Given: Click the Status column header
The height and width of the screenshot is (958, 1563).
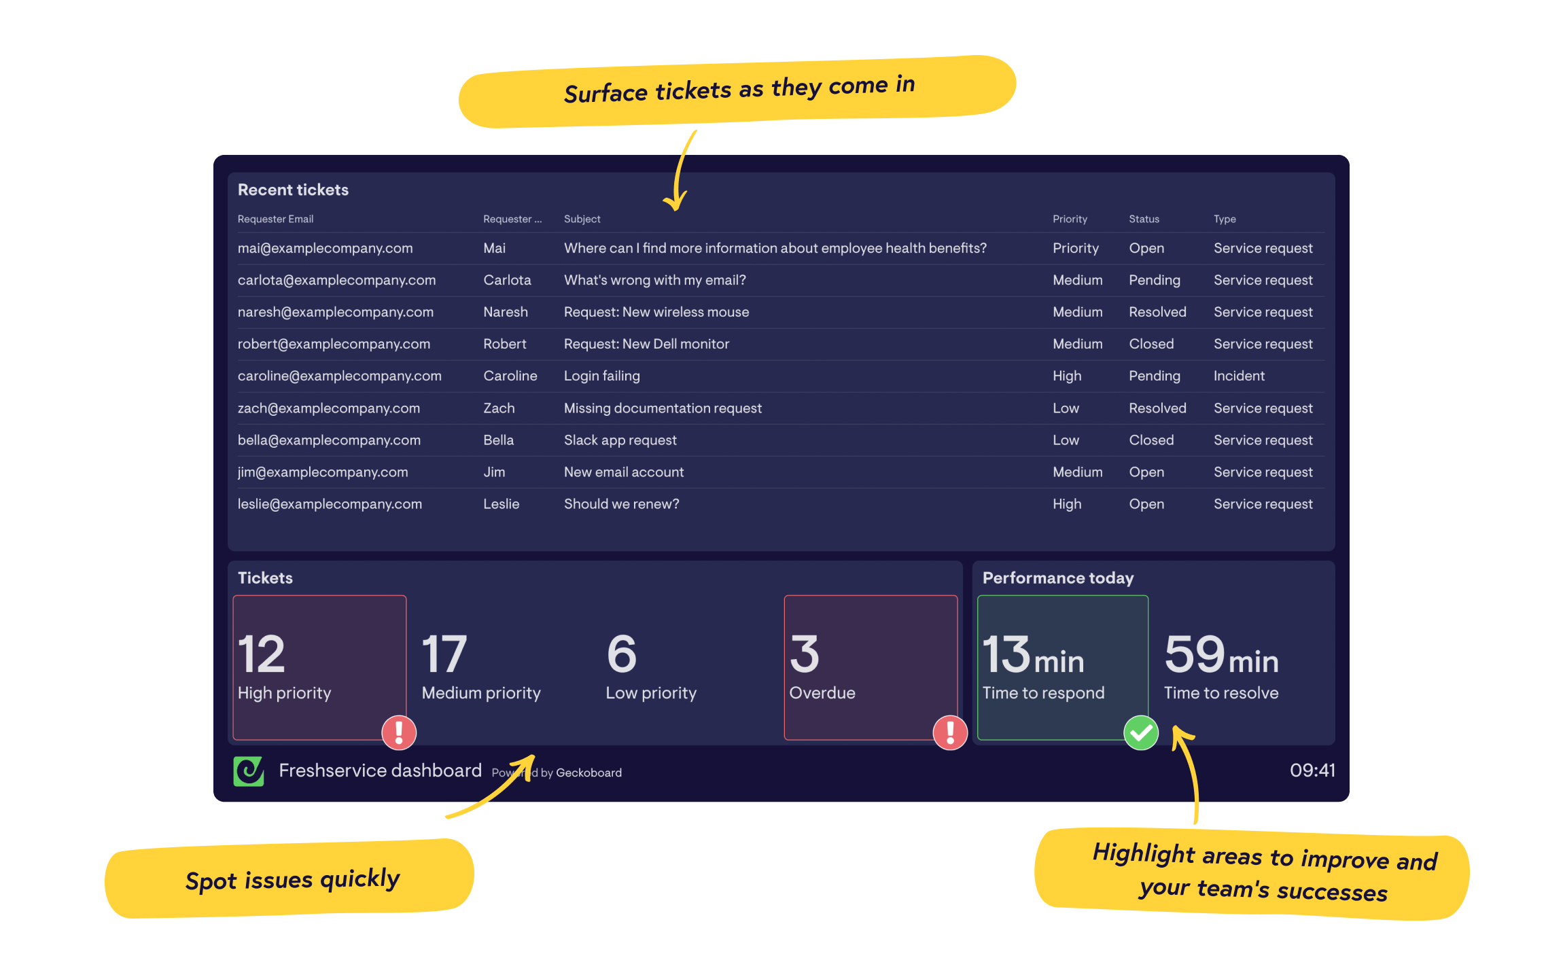Looking at the screenshot, I should [x=1144, y=219].
